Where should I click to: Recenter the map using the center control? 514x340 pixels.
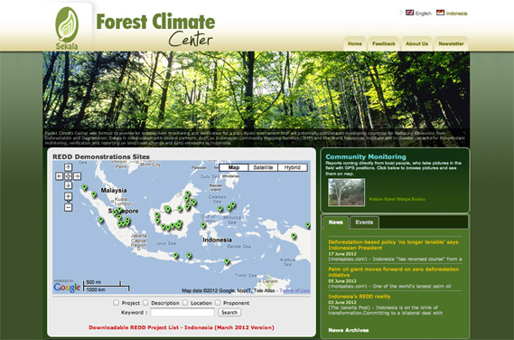pyautogui.click(x=68, y=176)
